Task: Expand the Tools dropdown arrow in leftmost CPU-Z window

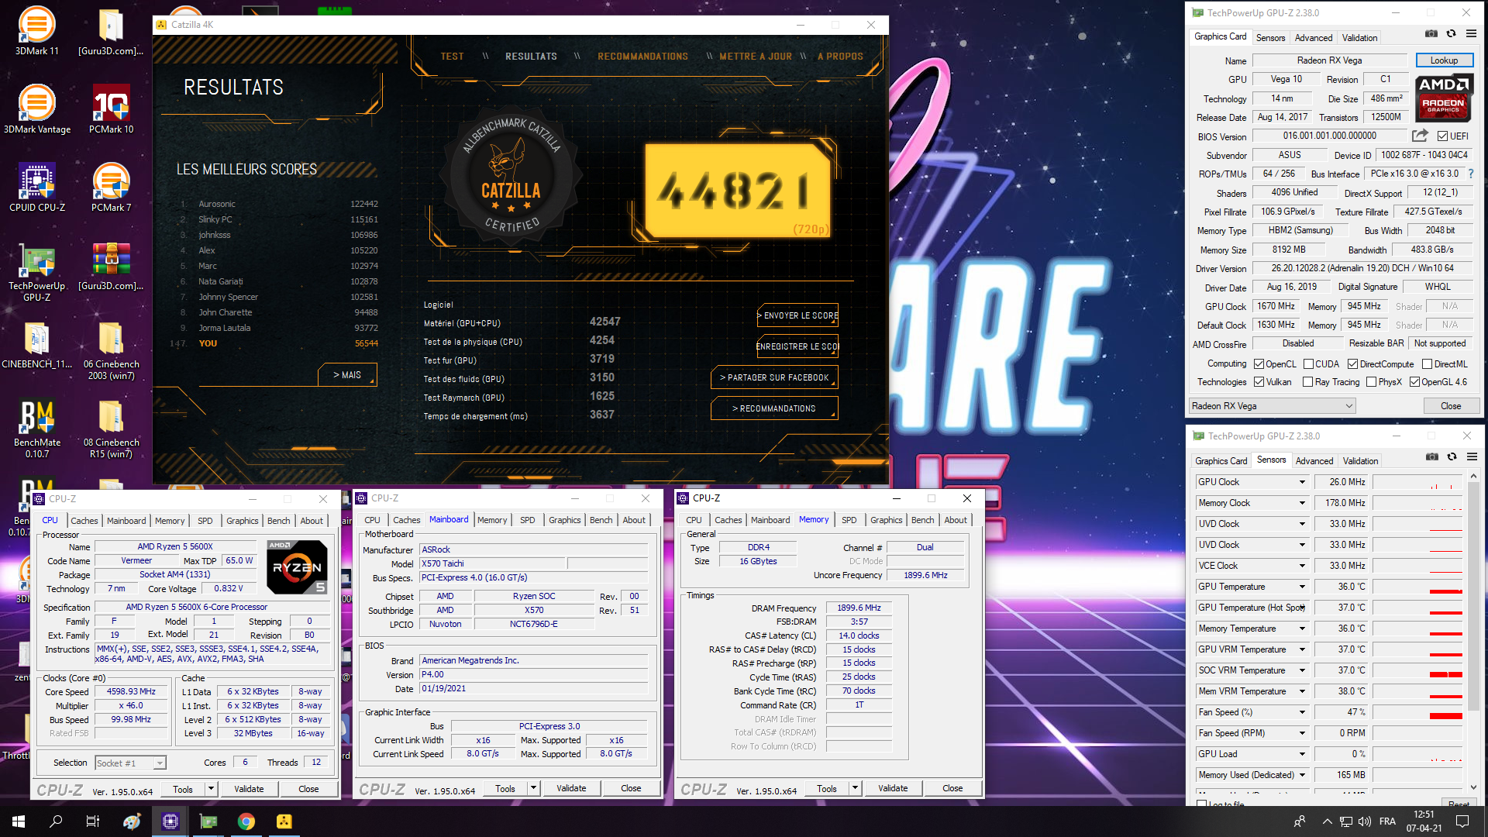Action: [x=210, y=789]
